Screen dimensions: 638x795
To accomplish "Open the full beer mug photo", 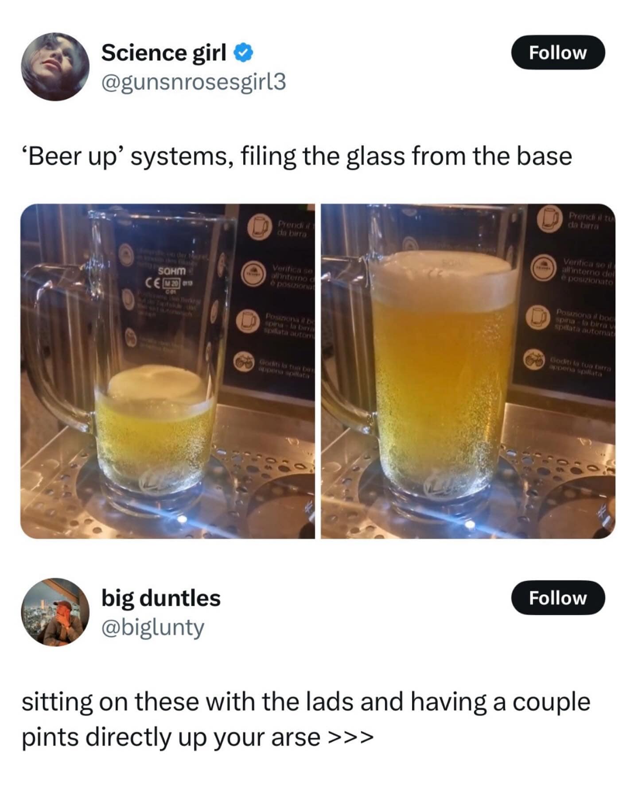I will 468,371.
